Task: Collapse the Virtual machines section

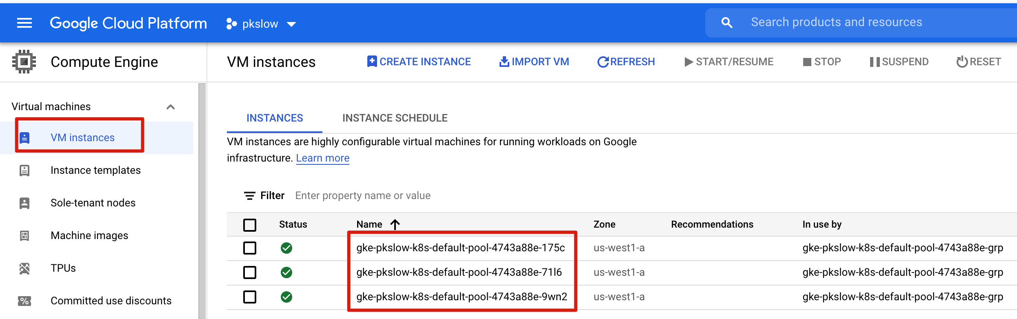Action: coord(171,107)
